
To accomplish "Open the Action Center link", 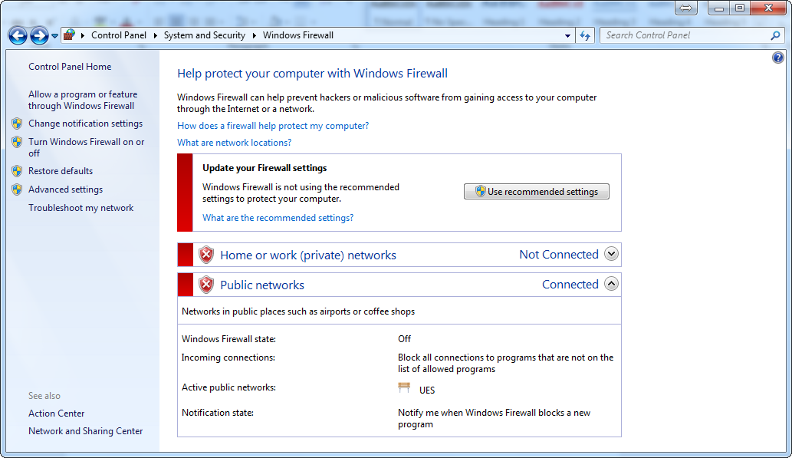I will [57, 414].
